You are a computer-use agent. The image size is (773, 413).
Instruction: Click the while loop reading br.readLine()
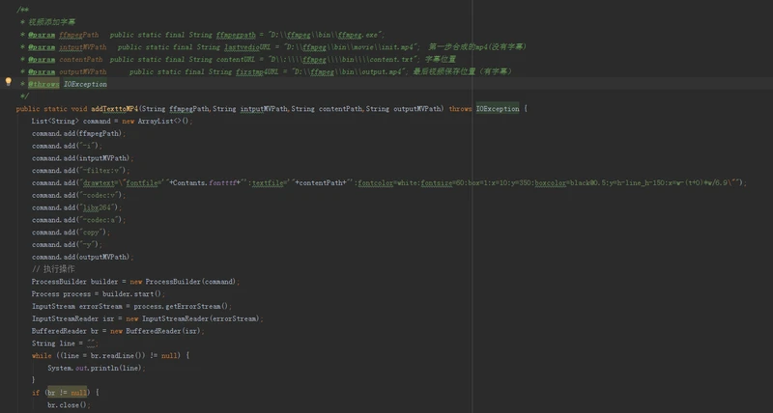(110, 355)
